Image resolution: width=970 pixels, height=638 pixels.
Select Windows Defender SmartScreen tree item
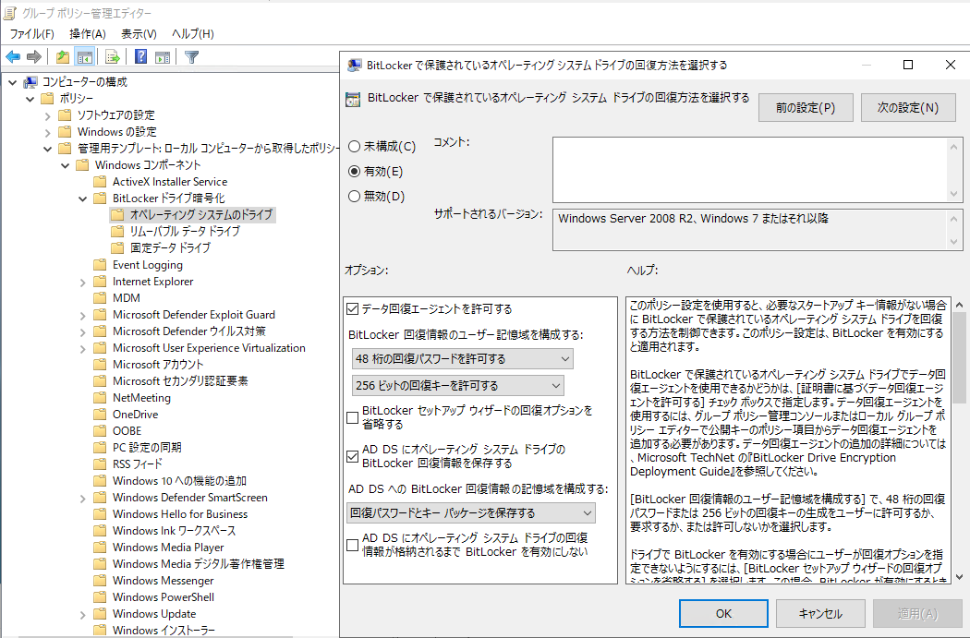click(190, 497)
